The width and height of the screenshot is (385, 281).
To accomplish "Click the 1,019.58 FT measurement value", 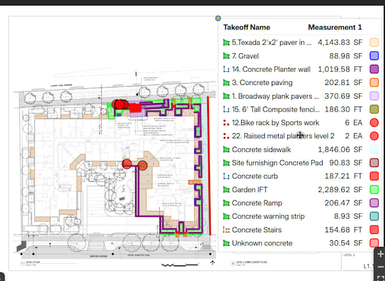I will [340, 69].
